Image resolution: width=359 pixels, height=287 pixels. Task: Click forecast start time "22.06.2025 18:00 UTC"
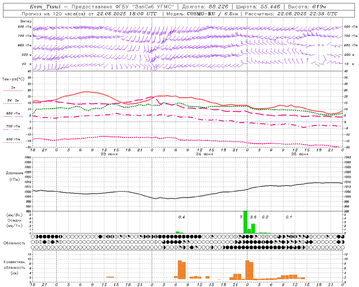tap(126, 14)
